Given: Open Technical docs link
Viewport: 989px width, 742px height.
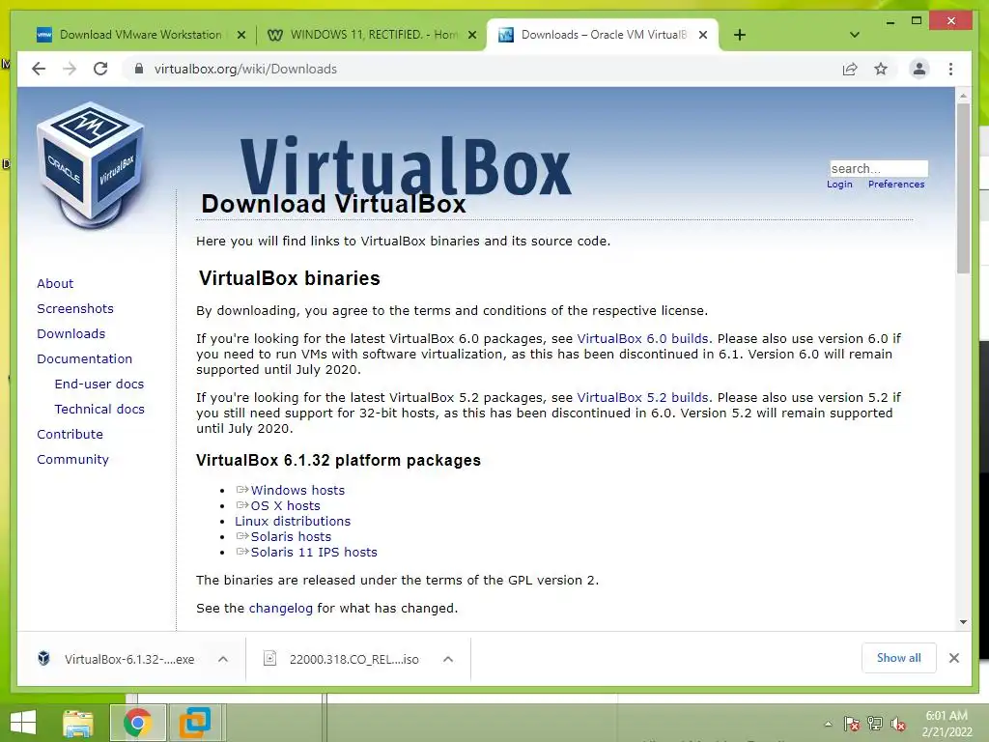Looking at the screenshot, I should click(99, 410).
